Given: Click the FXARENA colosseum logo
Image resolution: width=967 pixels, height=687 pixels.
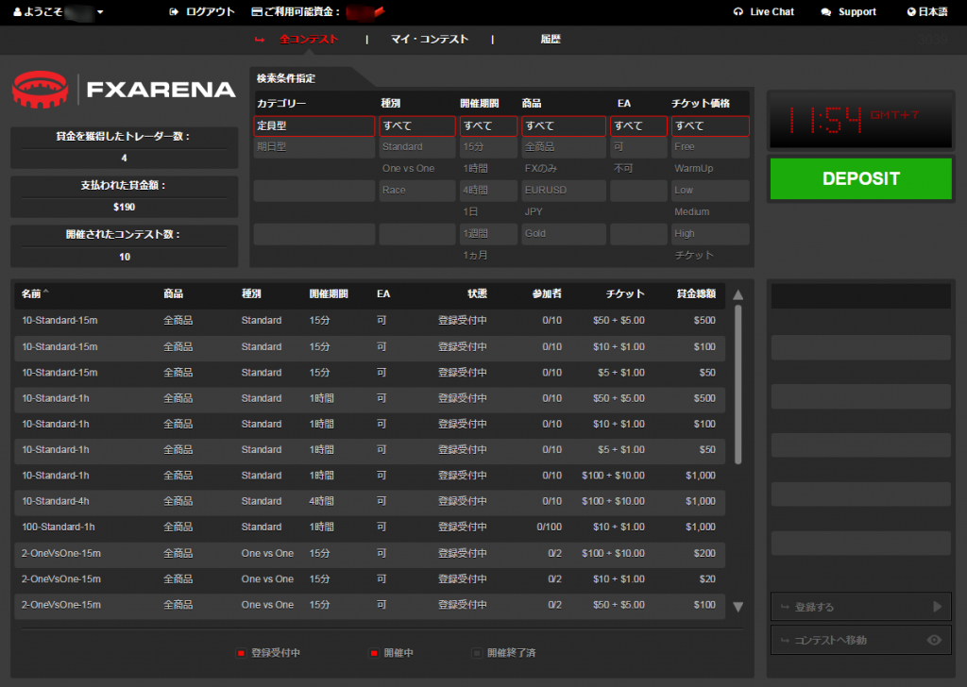Looking at the screenshot, I should 41,89.
